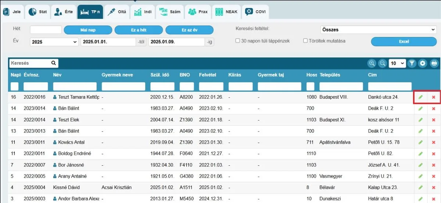441x203 pixels.
Task: Click the Hét input field
Action: click(x=46, y=30)
